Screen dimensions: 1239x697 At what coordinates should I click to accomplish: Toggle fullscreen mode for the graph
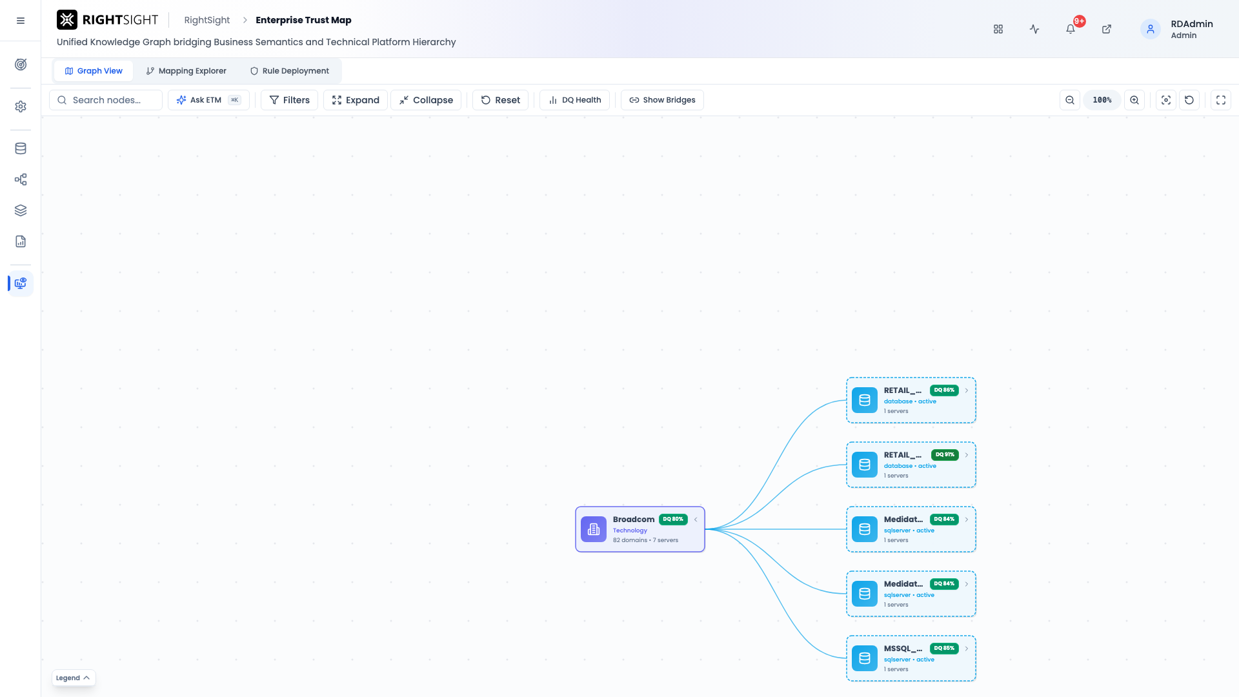pyautogui.click(x=1221, y=100)
